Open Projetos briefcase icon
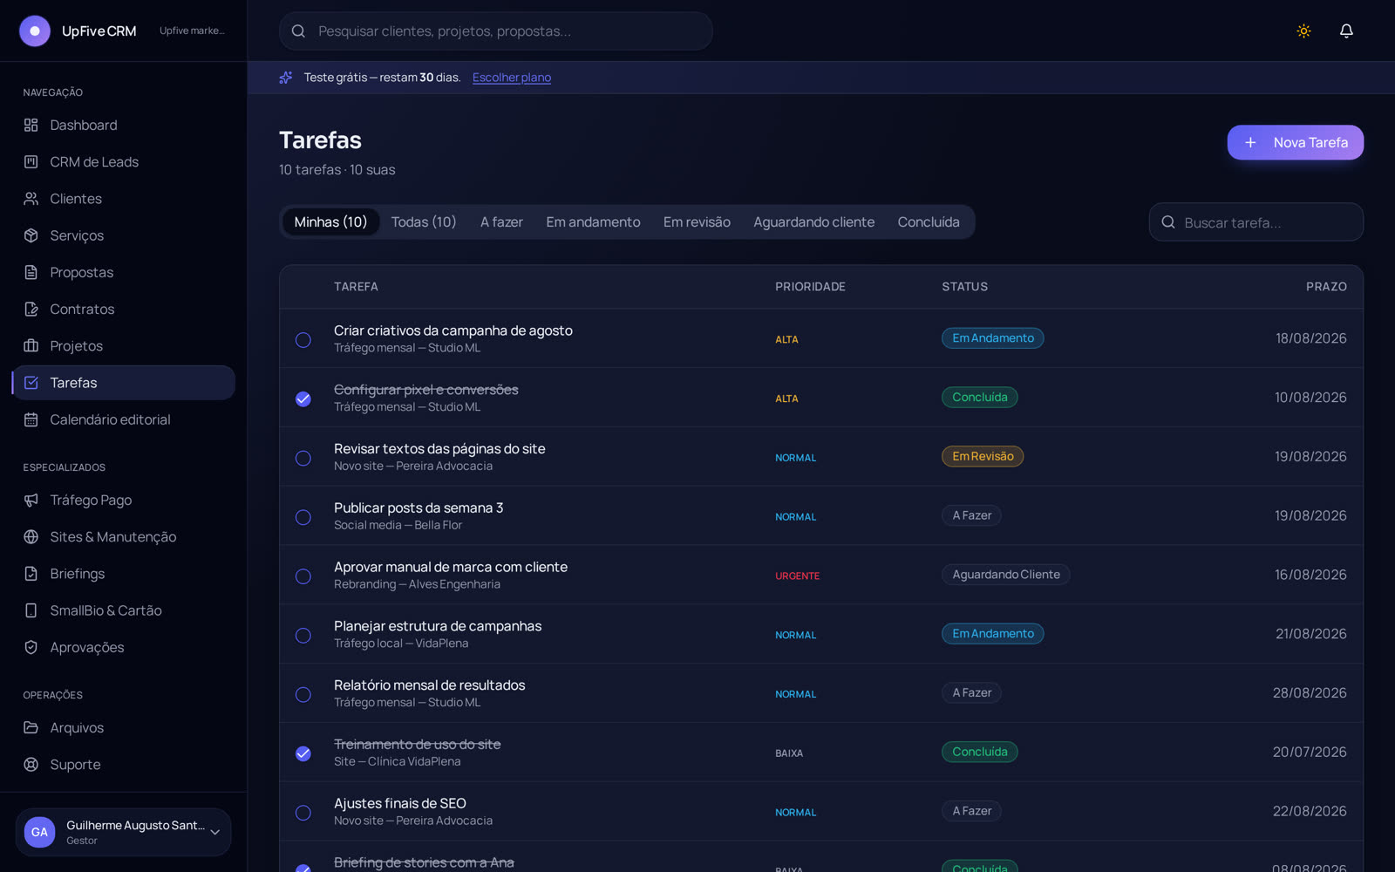Image resolution: width=1395 pixels, height=872 pixels. click(x=31, y=346)
